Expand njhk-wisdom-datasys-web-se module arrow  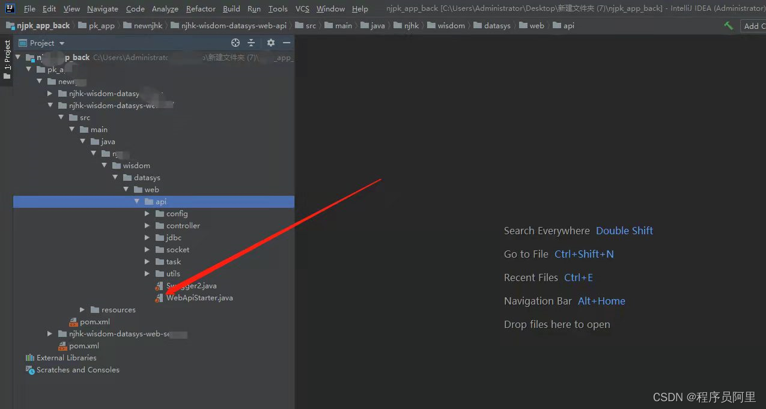[x=50, y=334]
